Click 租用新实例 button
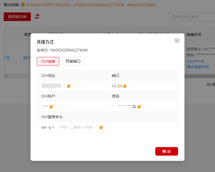 click(17, 17)
